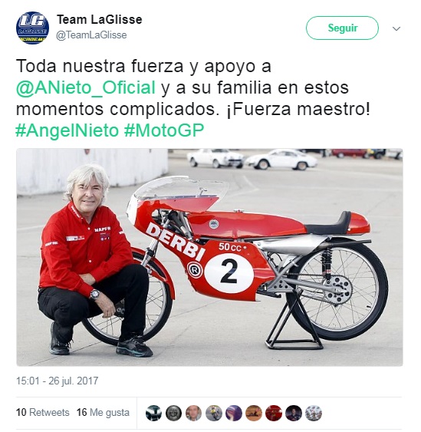
Task: Open the man's face liker avatar
Action: pyautogui.click(x=193, y=413)
